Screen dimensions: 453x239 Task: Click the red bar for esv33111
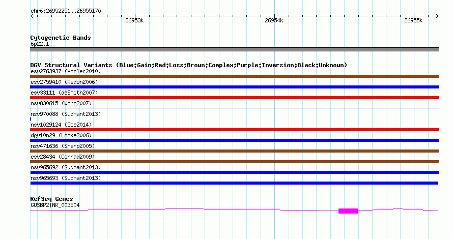pyautogui.click(x=234, y=98)
